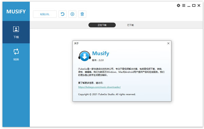Close the Musify main window

tap(199, 5)
